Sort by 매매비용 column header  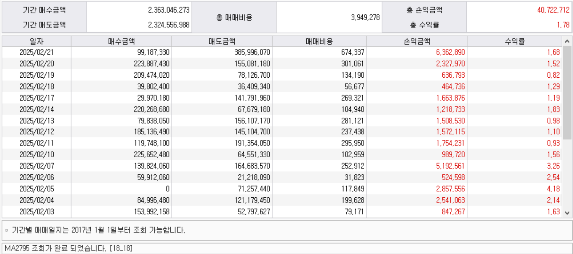pyautogui.click(x=319, y=41)
